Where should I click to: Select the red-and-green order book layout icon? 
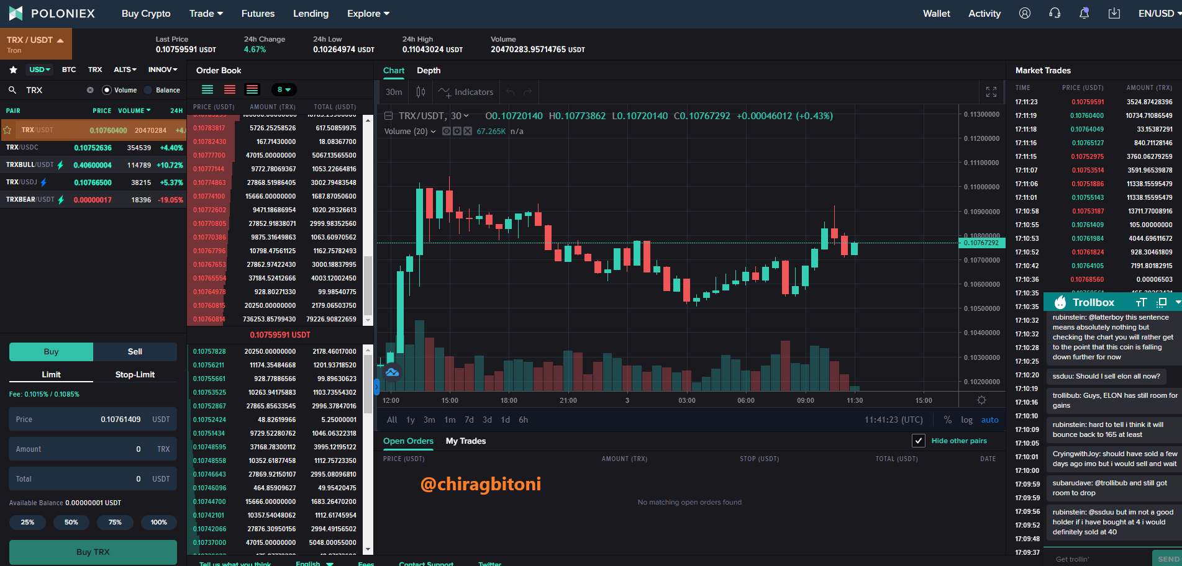pyautogui.click(x=252, y=89)
